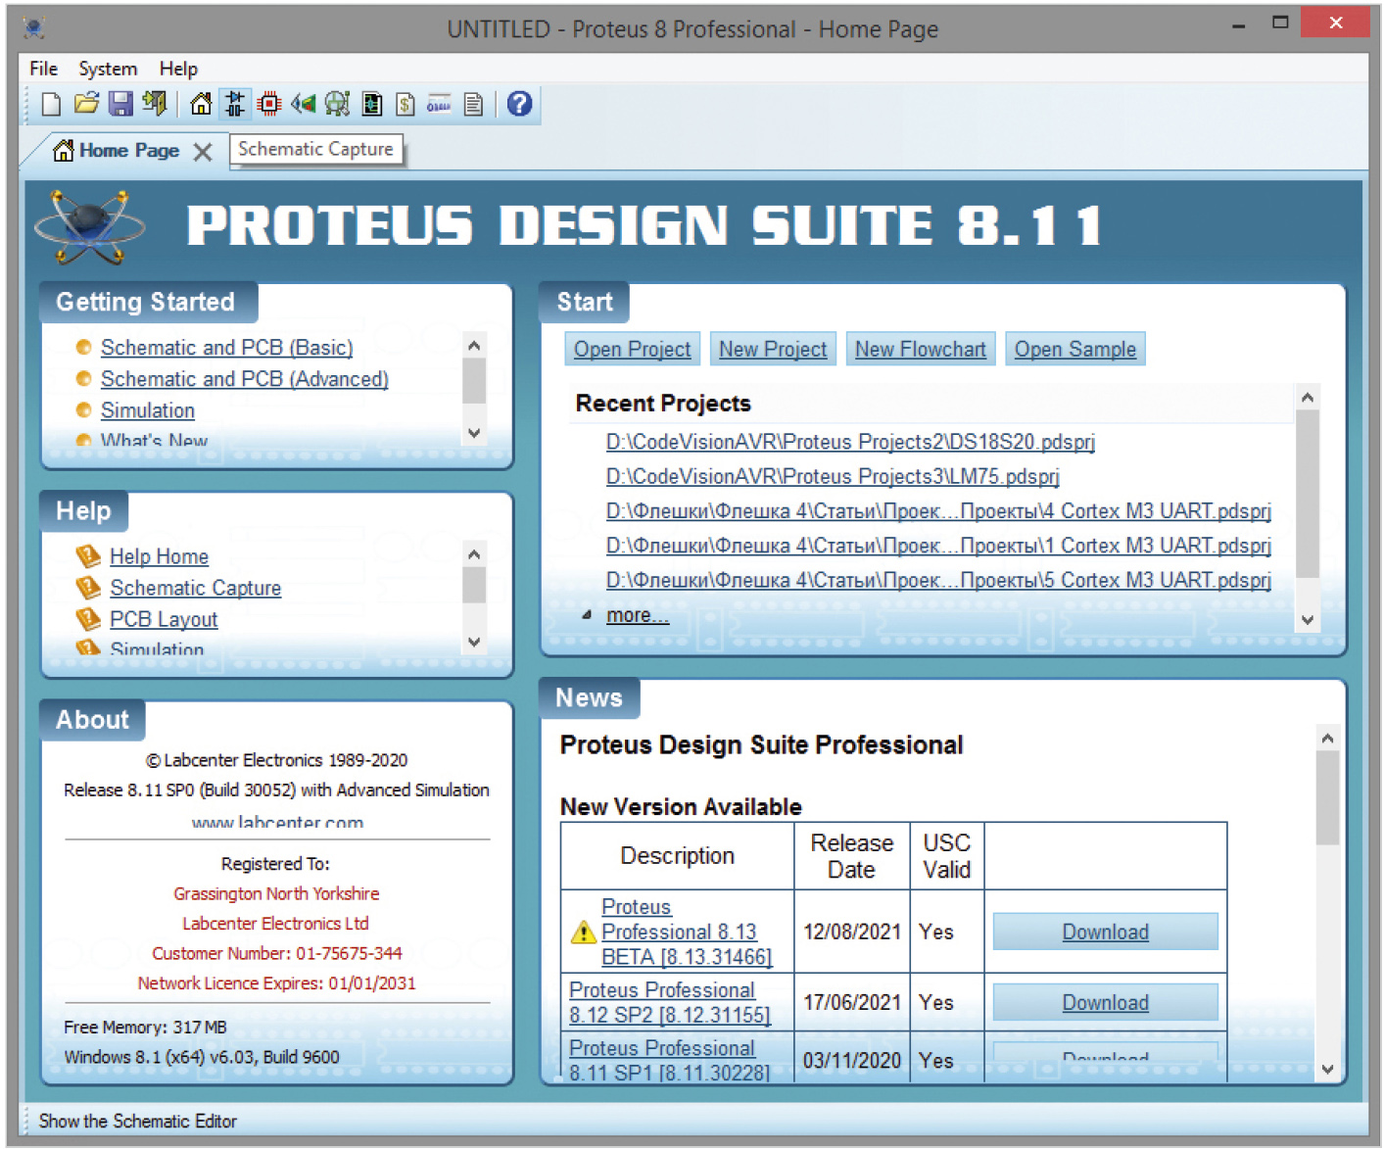Click the 17/06/2021 release date cell
This screenshot has height=1149, width=1384.
click(852, 1002)
